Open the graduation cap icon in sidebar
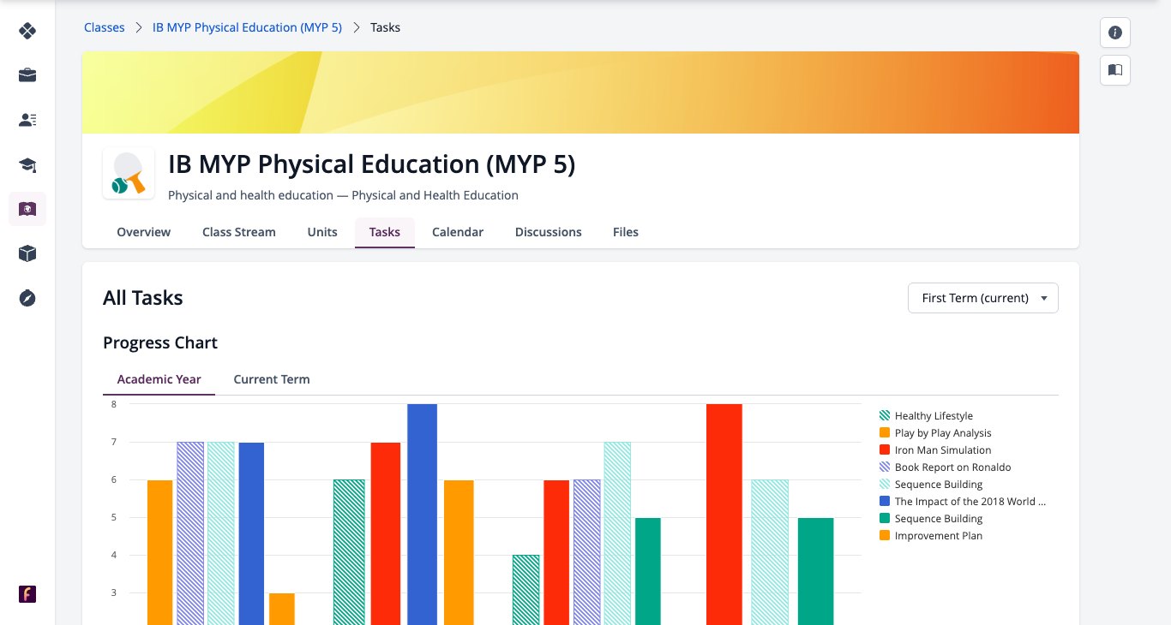Image resolution: width=1171 pixels, height=625 pixels. coord(27,164)
